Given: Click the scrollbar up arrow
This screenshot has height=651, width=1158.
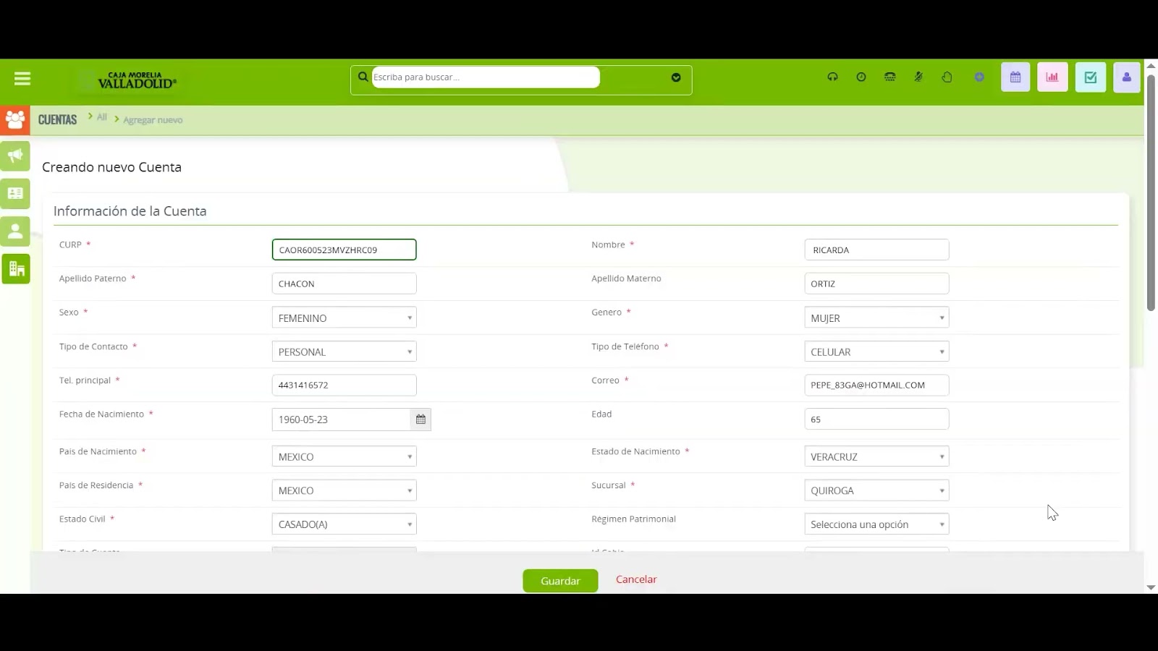Looking at the screenshot, I should pos(1151,66).
